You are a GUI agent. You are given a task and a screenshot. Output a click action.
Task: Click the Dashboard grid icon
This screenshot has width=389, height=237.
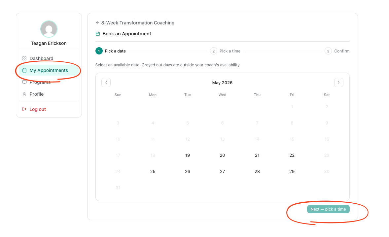(24, 58)
